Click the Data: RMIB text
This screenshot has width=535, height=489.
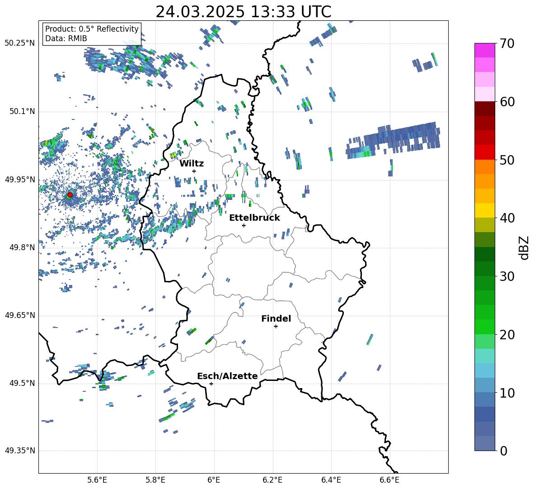(x=66, y=38)
